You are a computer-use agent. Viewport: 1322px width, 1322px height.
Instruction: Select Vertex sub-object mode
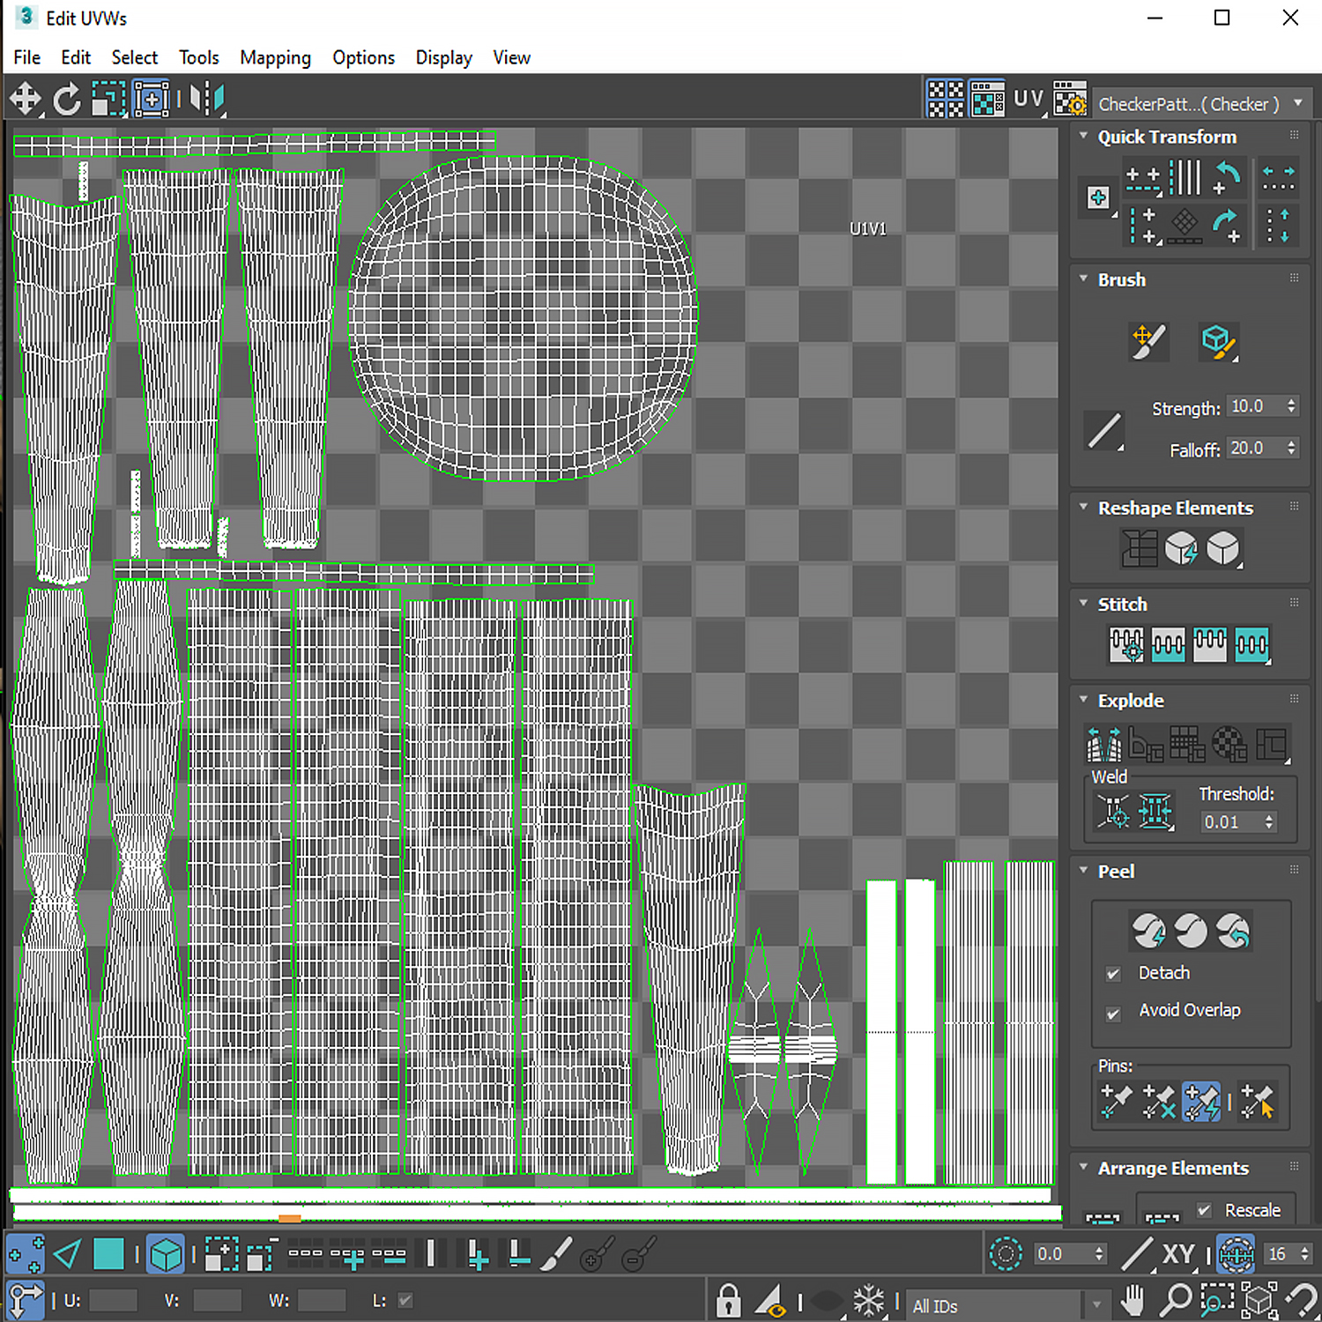[x=26, y=1253]
